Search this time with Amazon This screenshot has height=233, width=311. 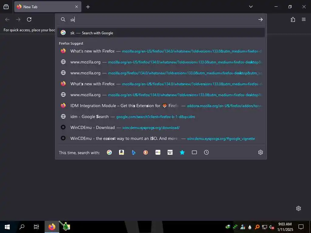click(121, 152)
